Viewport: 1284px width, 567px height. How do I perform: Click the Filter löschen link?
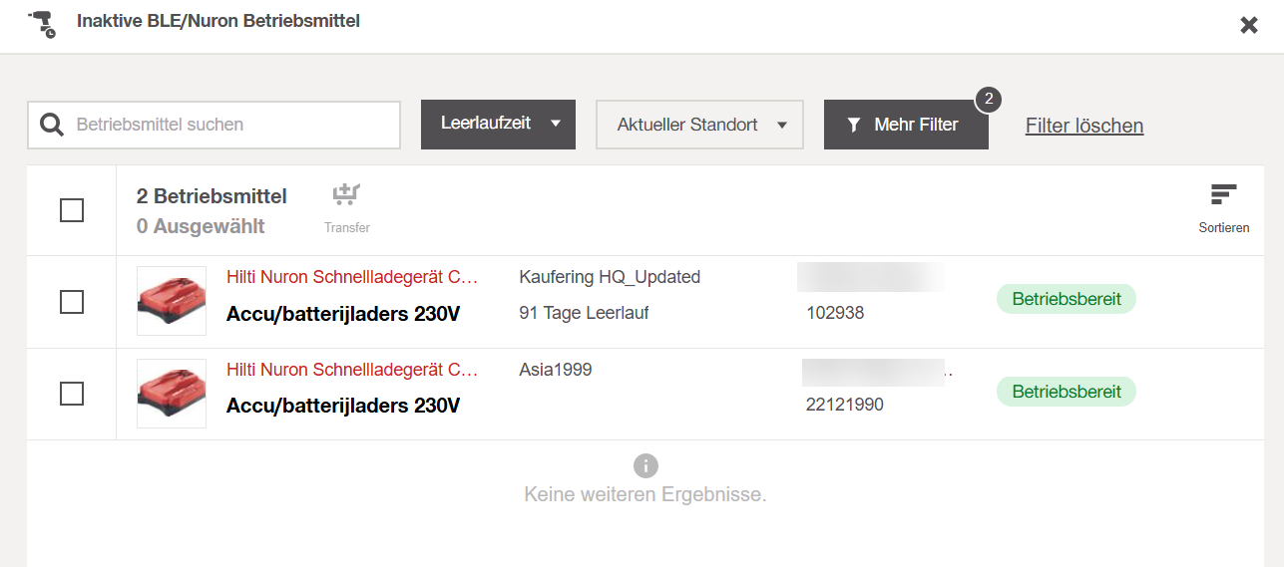1084,126
